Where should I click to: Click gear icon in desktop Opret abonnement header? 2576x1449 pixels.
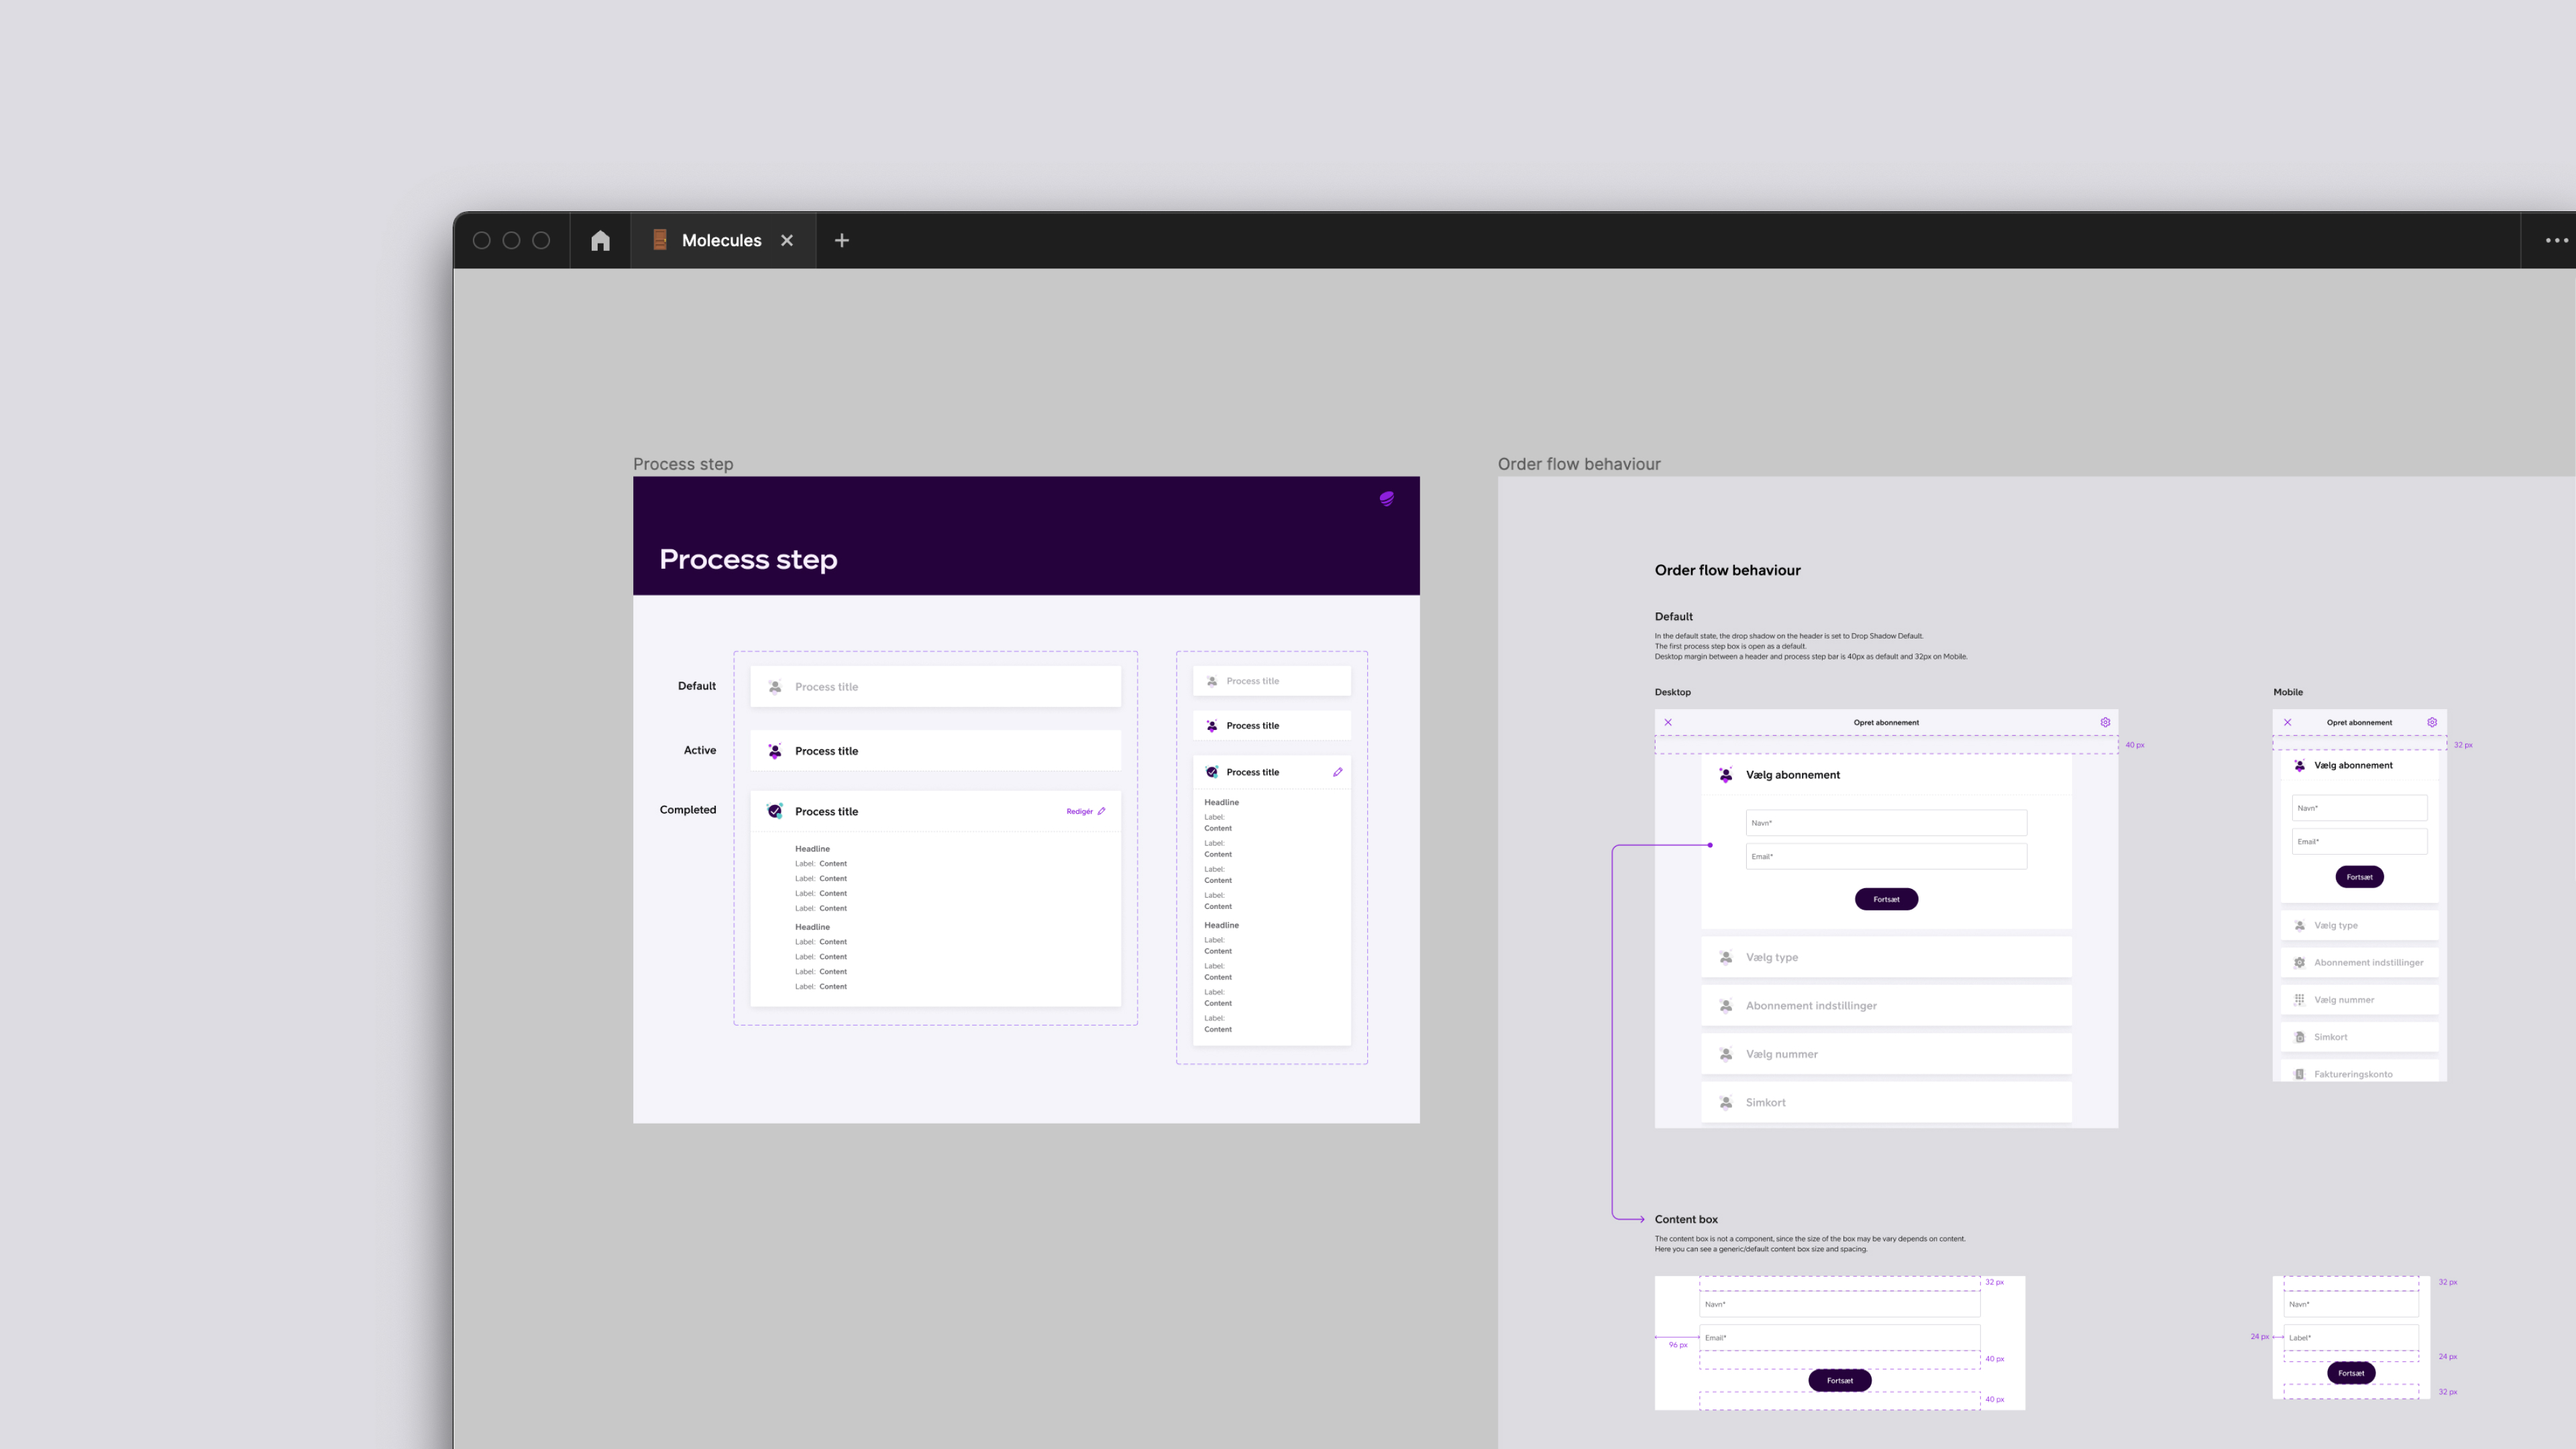(2105, 722)
